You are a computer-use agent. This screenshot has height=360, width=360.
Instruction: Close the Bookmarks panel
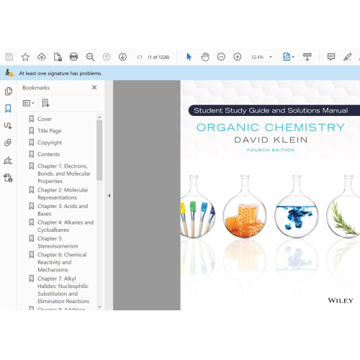click(94, 87)
